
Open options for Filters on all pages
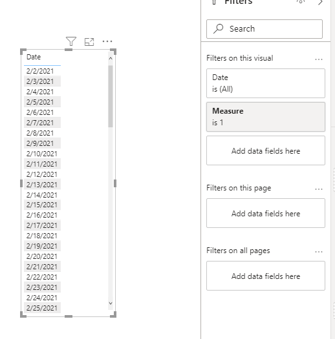point(319,252)
